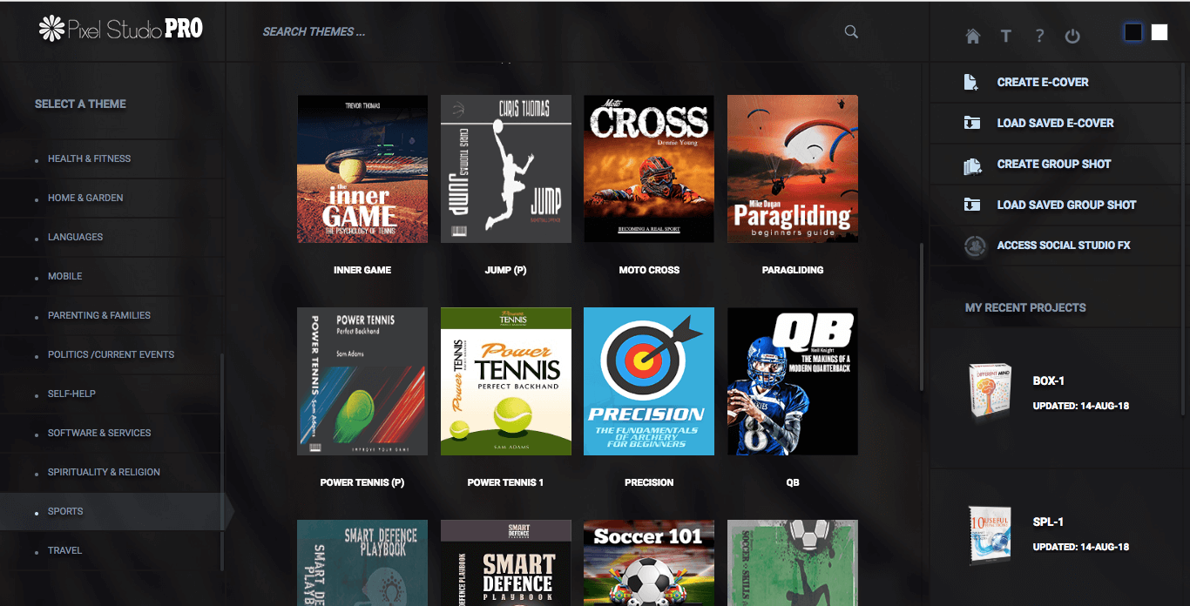Click the Create E-Cover link

coord(1043,82)
